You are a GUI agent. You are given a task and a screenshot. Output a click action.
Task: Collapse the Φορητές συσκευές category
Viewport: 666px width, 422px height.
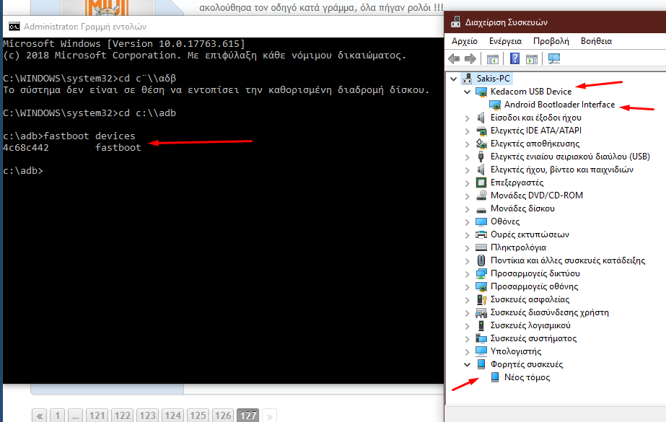pos(468,365)
